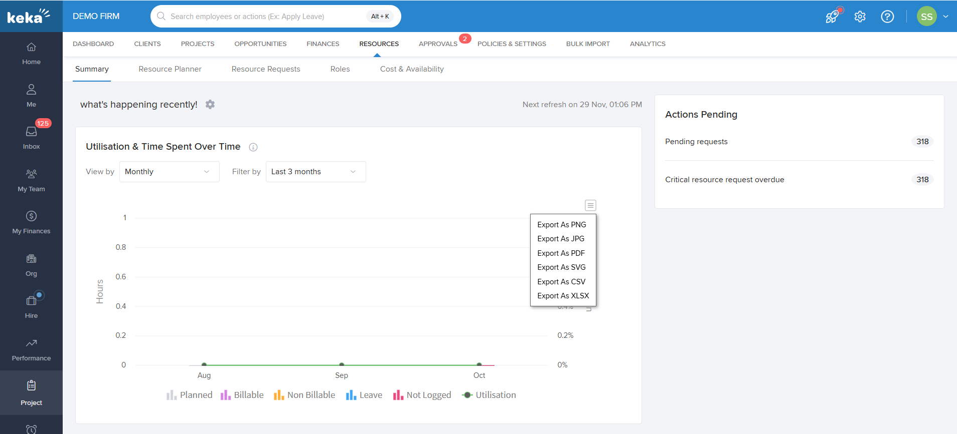This screenshot has width=957, height=434.
Task: Switch to the Resource Planner tab
Action: point(170,69)
